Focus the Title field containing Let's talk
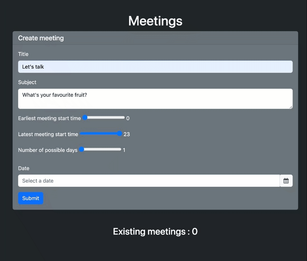The height and width of the screenshot is (261, 307). point(155,67)
